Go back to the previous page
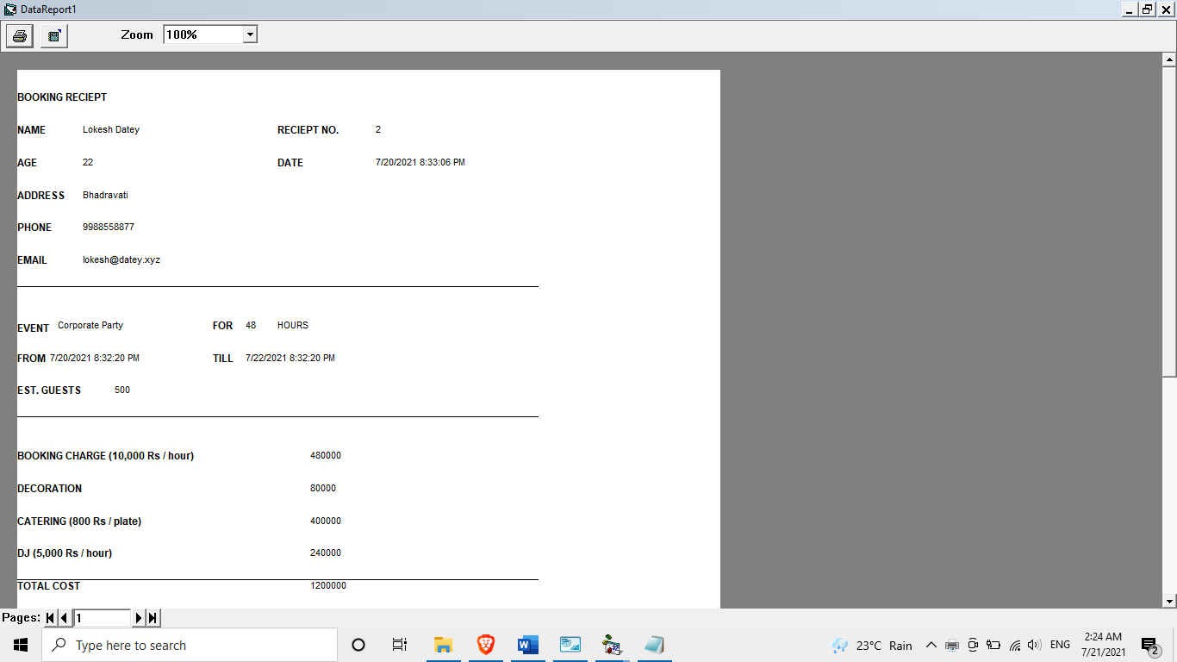The image size is (1177, 662). [x=64, y=617]
